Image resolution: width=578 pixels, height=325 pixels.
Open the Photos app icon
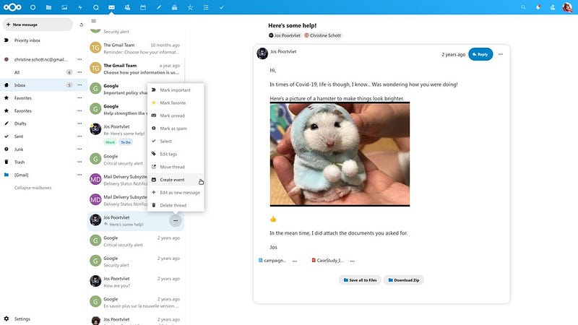click(x=64, y=7)
